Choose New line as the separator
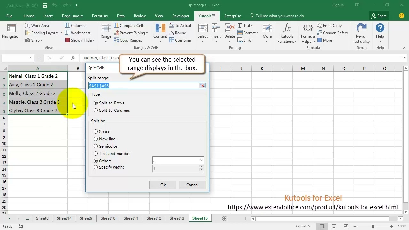The image size is (409, 230). (104, 139)
